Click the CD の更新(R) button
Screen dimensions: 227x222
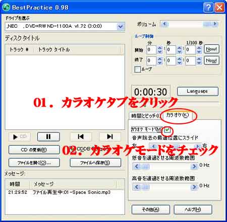pos(34,150)
